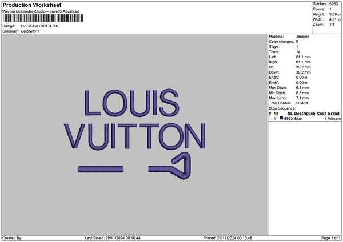Image resolution: width=343 pixels, height=242 pixels.
Task: Click the Total Bobbin value 50.43ft
Action: tap(302, 103)
